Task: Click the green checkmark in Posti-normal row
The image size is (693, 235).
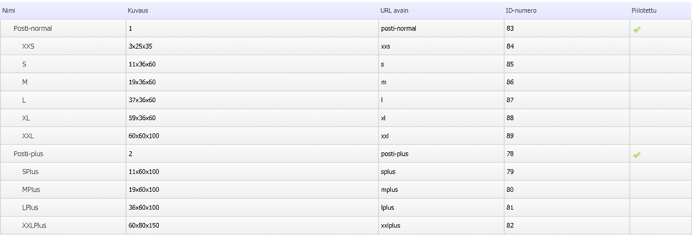Action: (637, 30)
